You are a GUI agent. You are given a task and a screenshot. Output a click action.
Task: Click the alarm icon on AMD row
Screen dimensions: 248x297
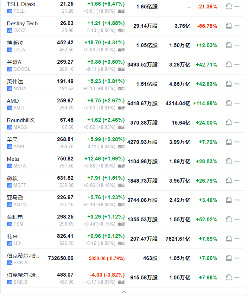click(229, 103)
